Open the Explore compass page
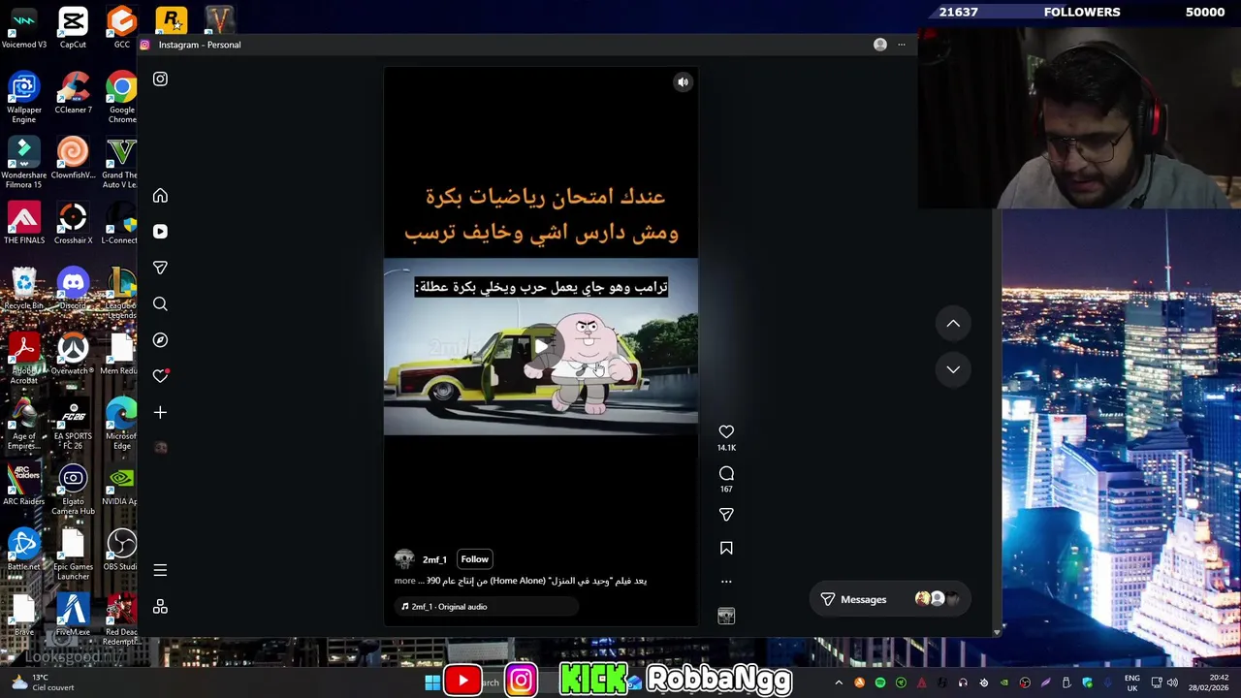This screenshot has height=698, width=1241. tap(160, 340)
